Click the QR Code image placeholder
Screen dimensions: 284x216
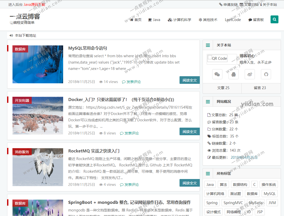pos(217,58)
